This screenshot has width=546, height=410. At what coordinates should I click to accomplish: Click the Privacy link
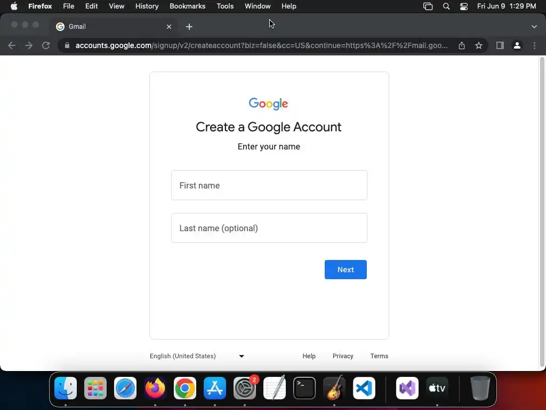pyautogui.click(x=343, y=356)
